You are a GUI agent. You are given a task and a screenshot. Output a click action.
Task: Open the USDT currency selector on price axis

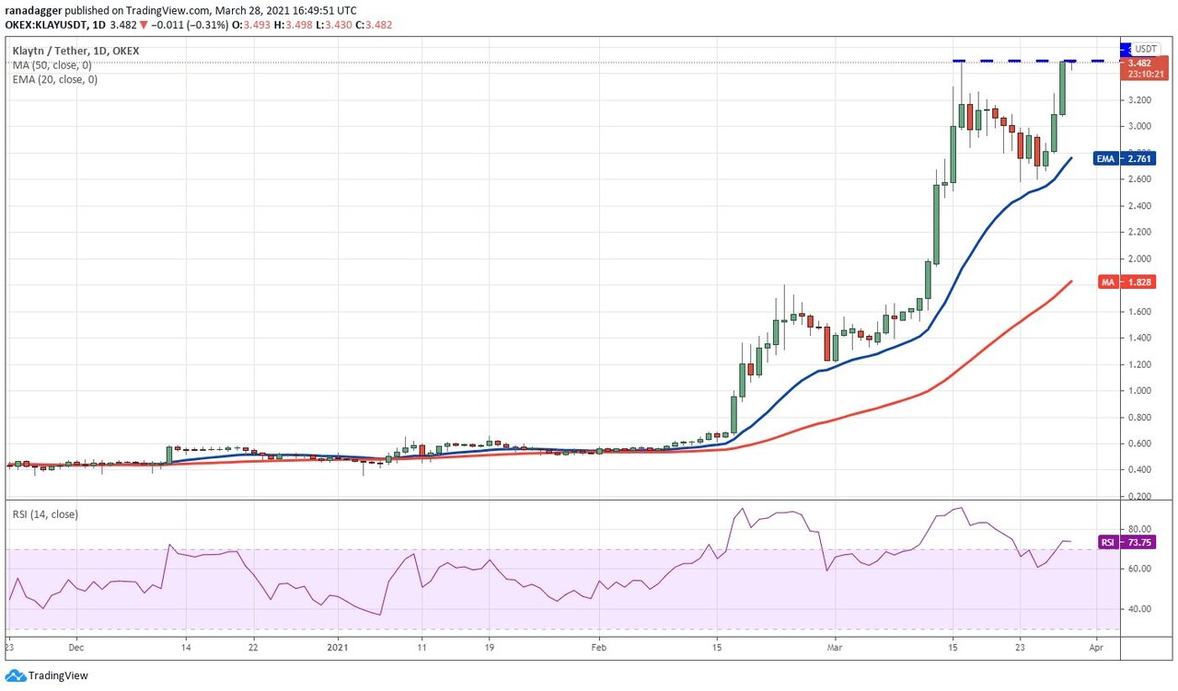pos(1145,49)
